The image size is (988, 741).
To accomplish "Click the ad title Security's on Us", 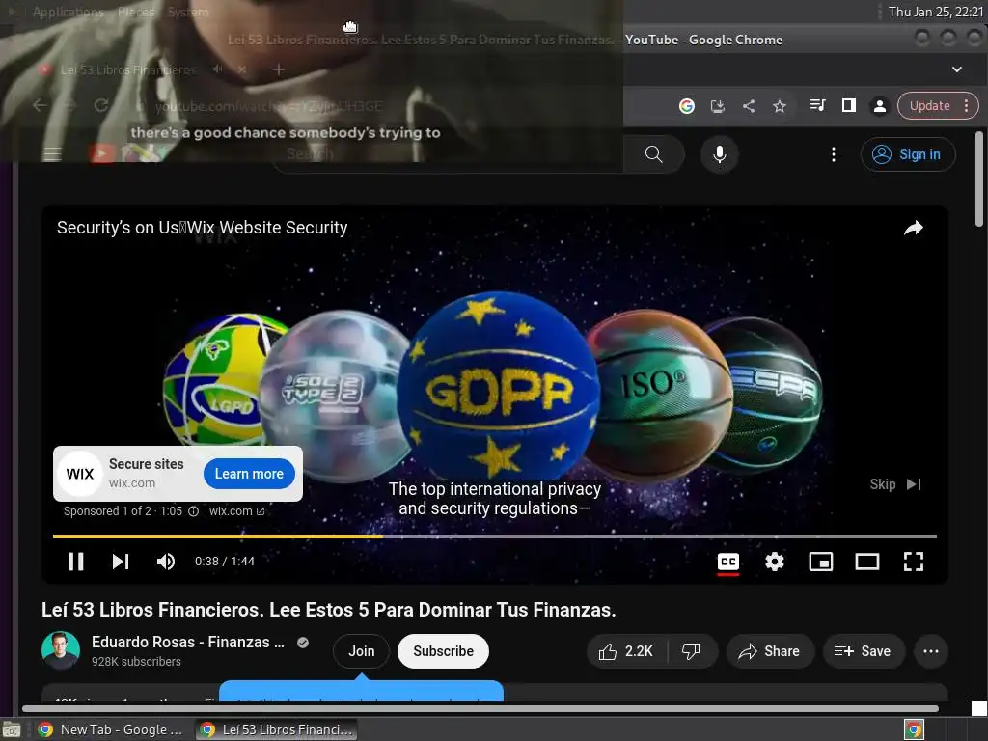I will click(x=203, y=228).
